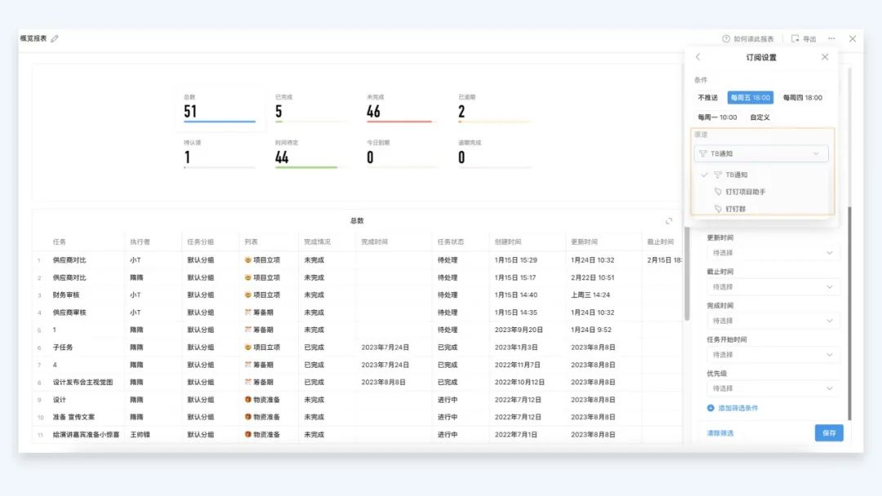Viewport: 882px width, 496px height.
Task: Click the task table vertical scrollbar
Action: click(687, 273)
